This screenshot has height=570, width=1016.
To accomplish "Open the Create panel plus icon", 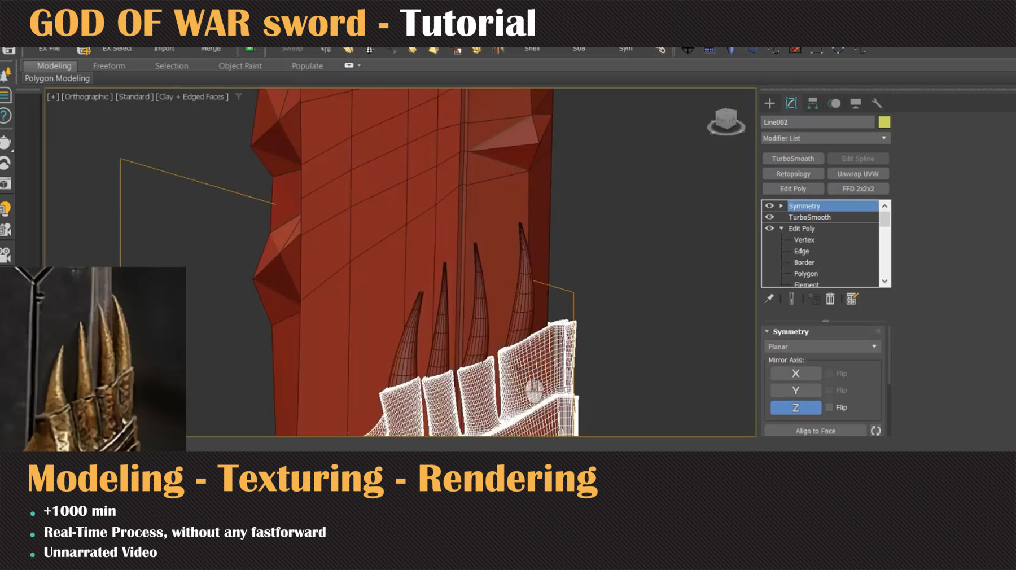I will click(769, 103).
